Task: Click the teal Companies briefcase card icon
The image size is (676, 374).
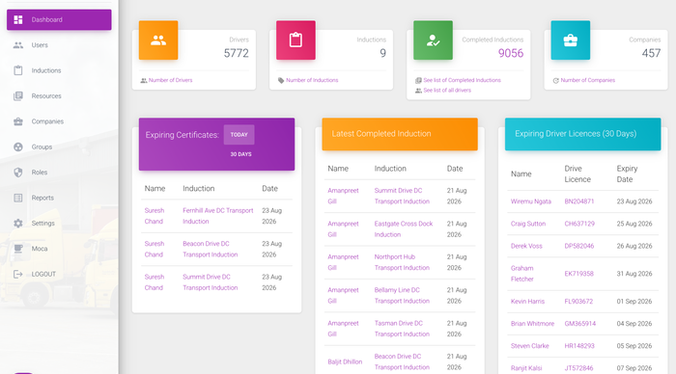Action: [571, 40]
